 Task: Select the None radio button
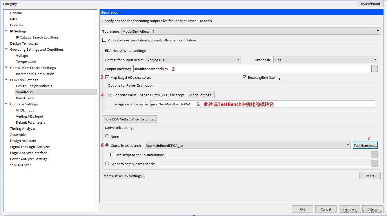coord(107,136)
